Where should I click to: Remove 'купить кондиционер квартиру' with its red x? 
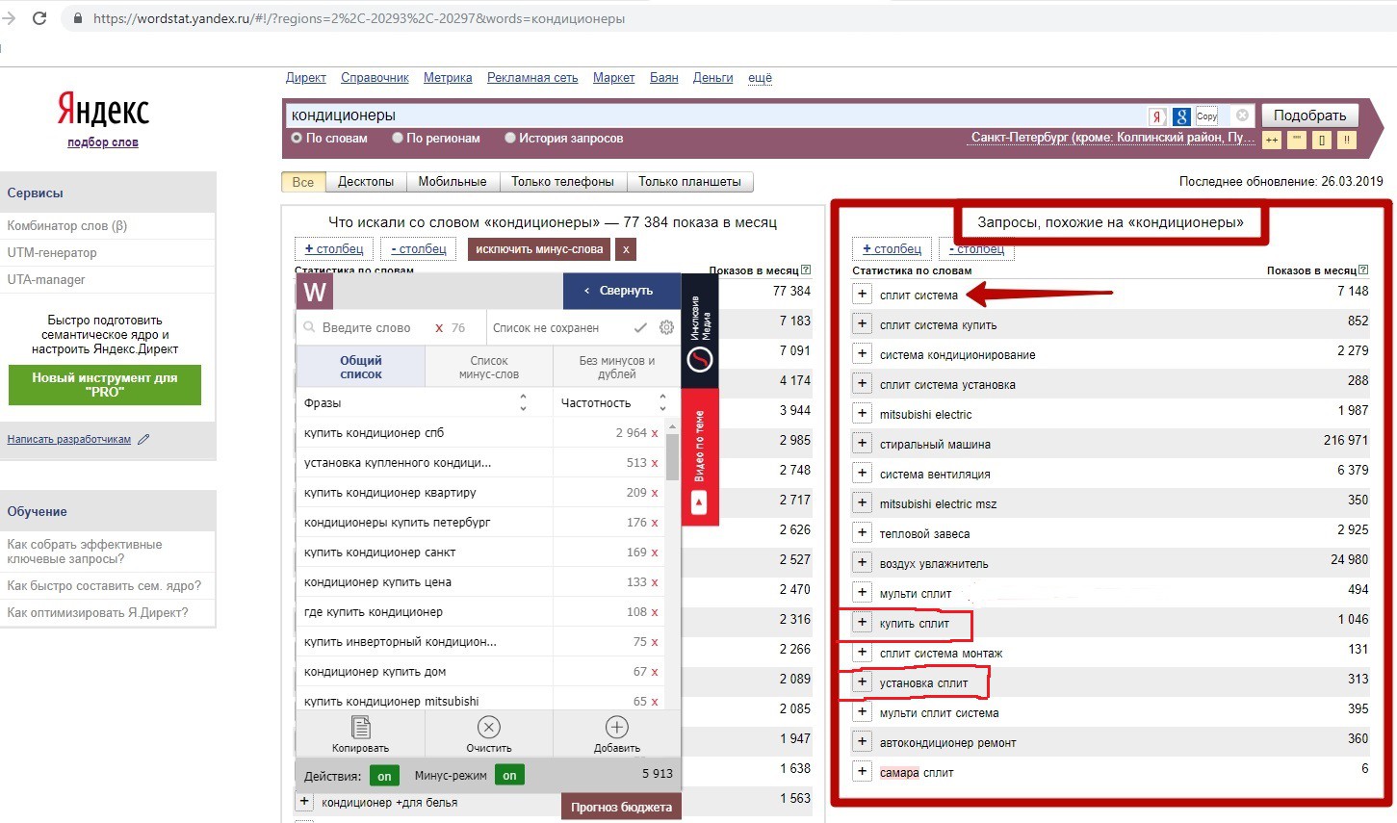point(655,493)
